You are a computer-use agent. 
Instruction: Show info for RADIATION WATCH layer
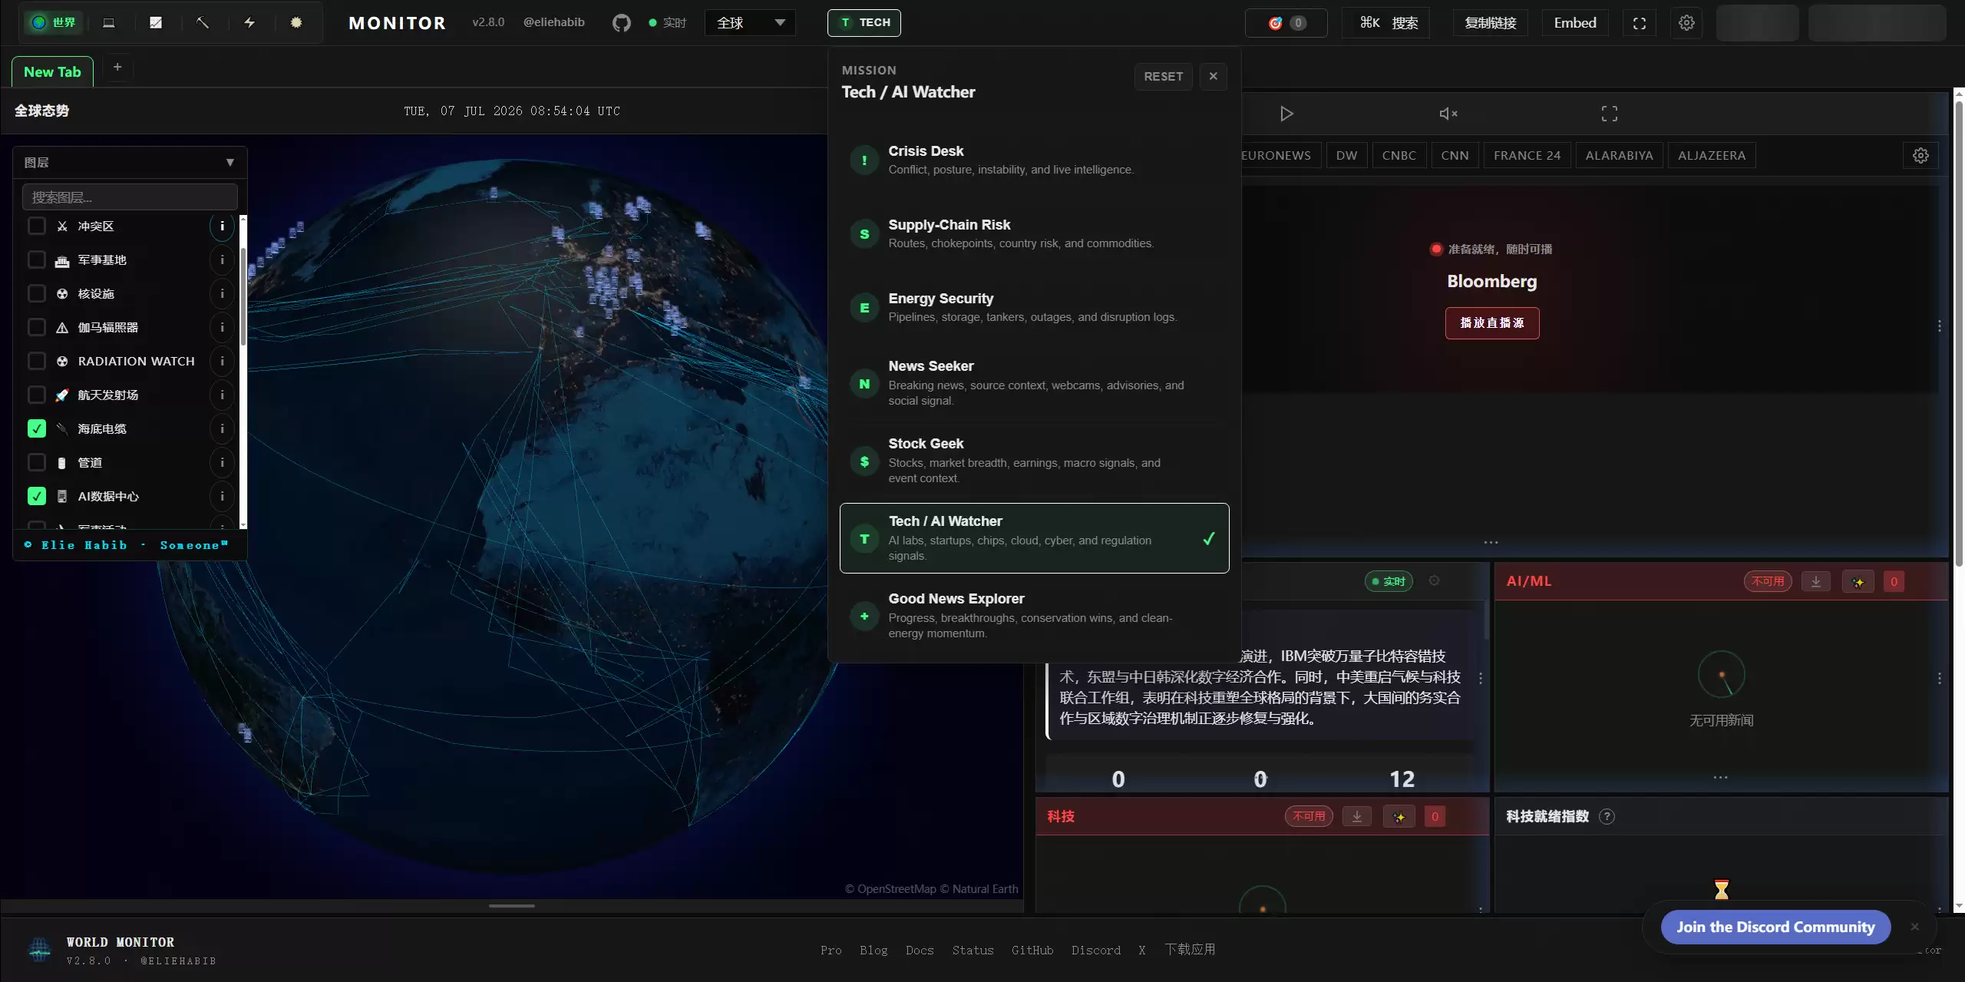[222, 361]
